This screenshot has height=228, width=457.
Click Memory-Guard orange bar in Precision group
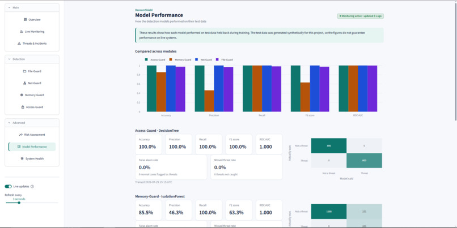tap(209, 101)
